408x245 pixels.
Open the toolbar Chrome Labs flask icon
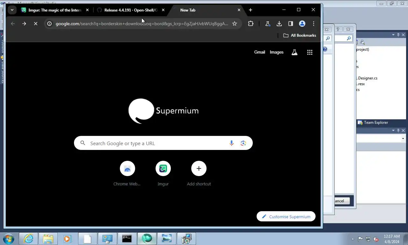coord(268,24)
